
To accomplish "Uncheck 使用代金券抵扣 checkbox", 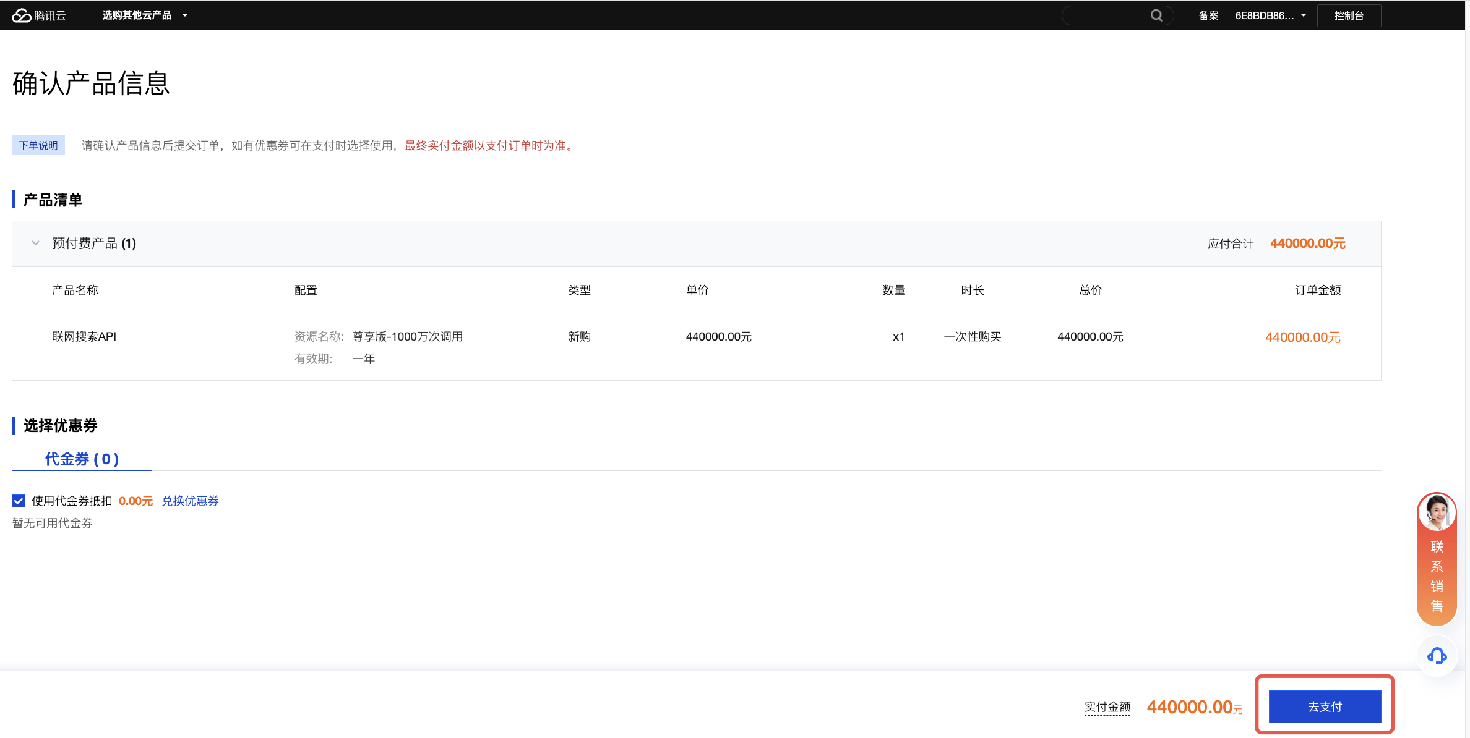I will tap(19, 501).
